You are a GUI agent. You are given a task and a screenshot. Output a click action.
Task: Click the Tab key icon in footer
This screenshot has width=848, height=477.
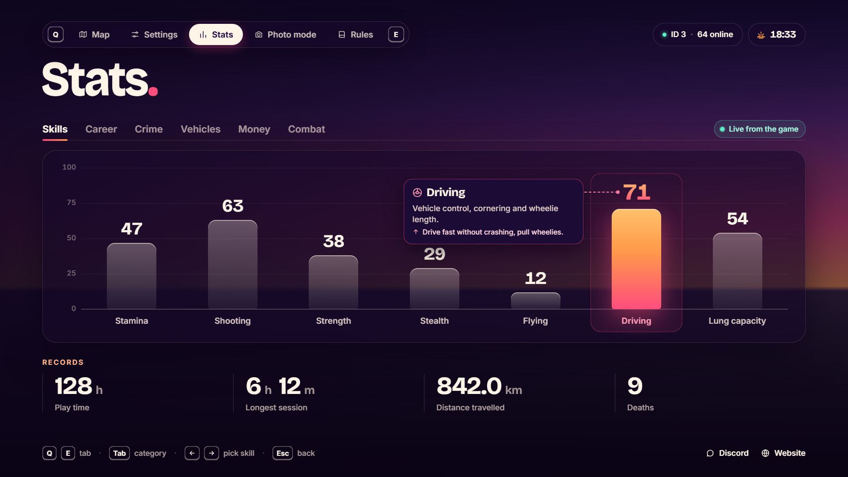(119, 453)
